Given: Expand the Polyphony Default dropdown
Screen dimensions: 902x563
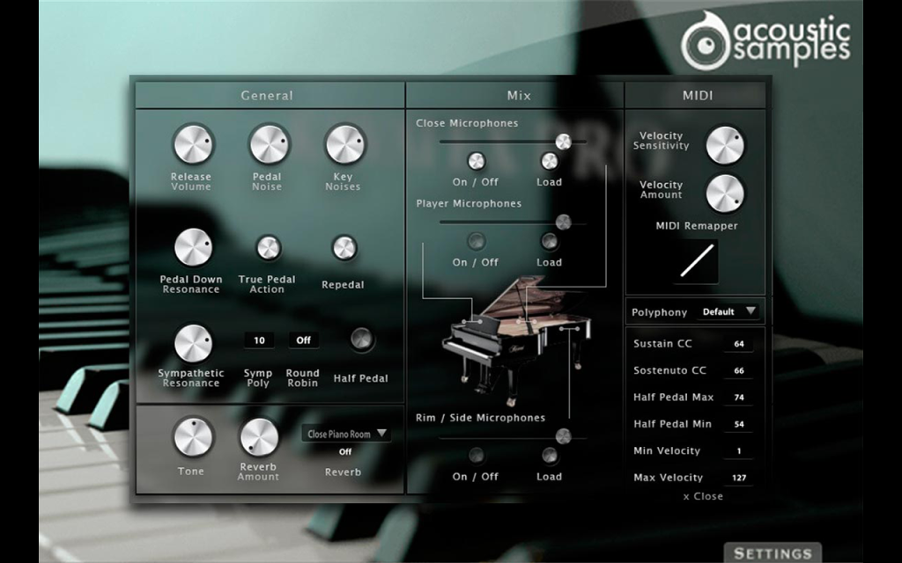Looking at the screenshot, I should pos(728,311).
